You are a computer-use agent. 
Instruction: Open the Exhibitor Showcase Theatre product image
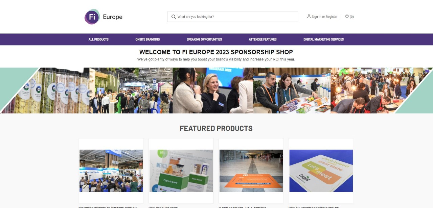point(111,171)
